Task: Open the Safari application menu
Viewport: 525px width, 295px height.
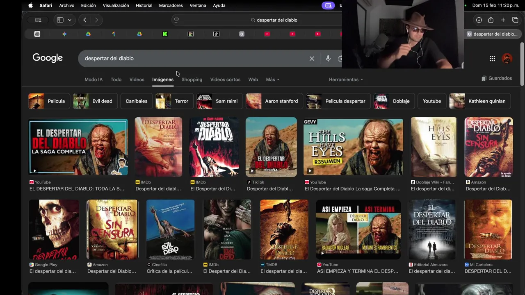Action: [46, 5]
